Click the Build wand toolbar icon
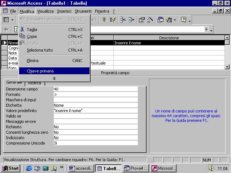 click(x=150, y=20)
